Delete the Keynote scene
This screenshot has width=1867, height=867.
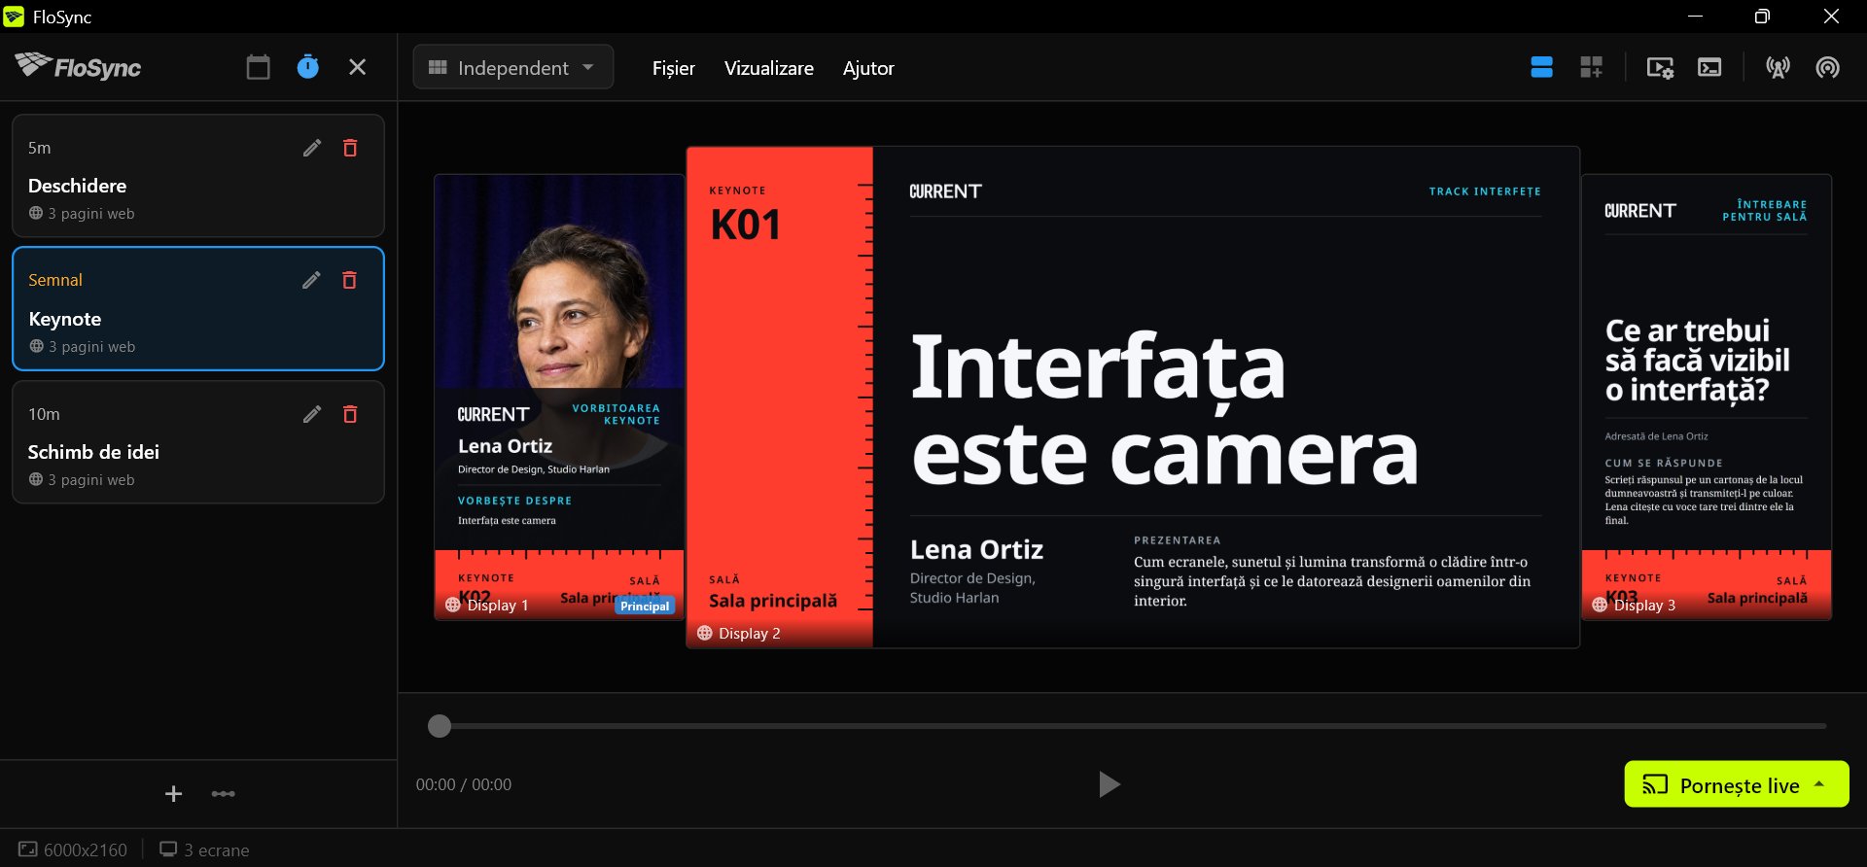(x=350, y=280)
